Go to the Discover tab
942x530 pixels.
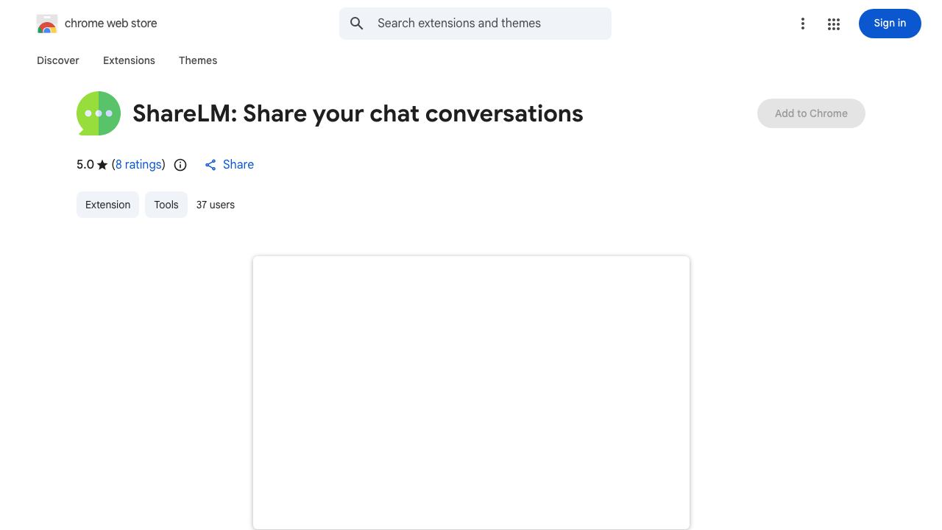tap(58, 60)
